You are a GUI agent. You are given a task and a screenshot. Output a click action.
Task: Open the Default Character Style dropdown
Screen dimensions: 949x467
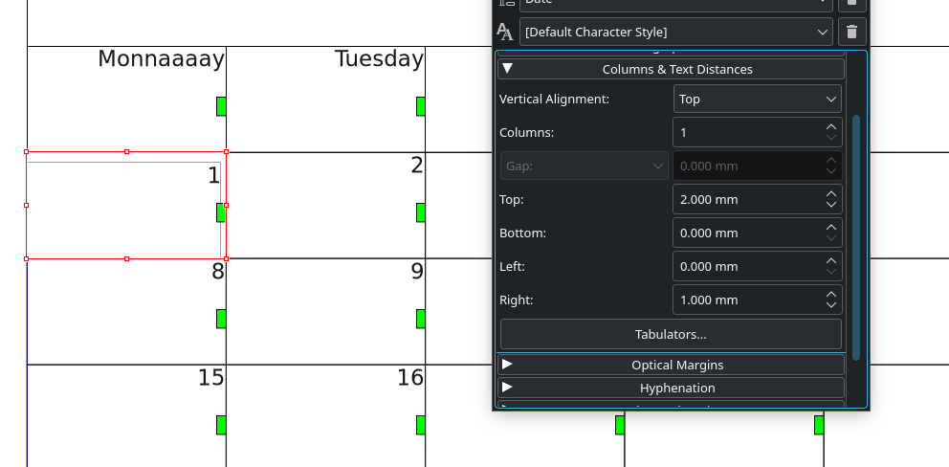click(x=675, y=32)
